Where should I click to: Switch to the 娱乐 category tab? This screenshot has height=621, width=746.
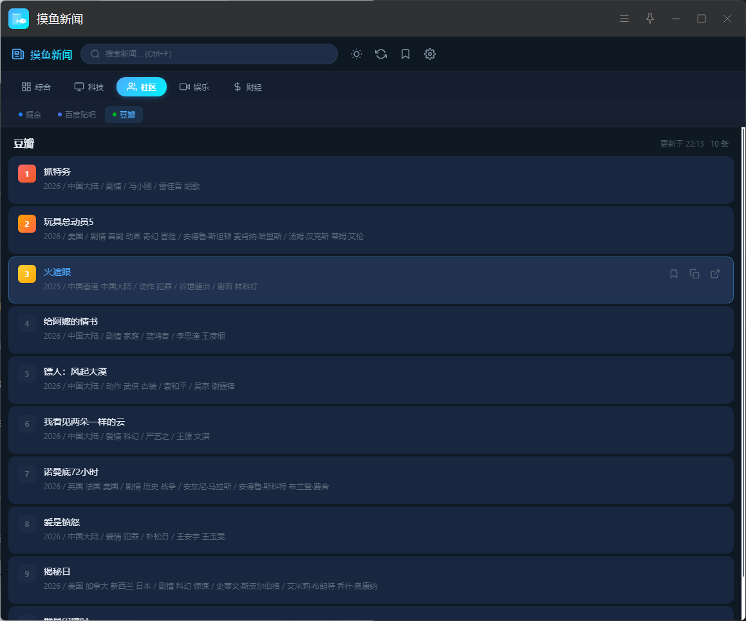[194, 87]
